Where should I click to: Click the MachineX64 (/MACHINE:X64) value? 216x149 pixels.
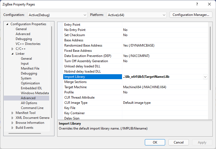point(145,87)
